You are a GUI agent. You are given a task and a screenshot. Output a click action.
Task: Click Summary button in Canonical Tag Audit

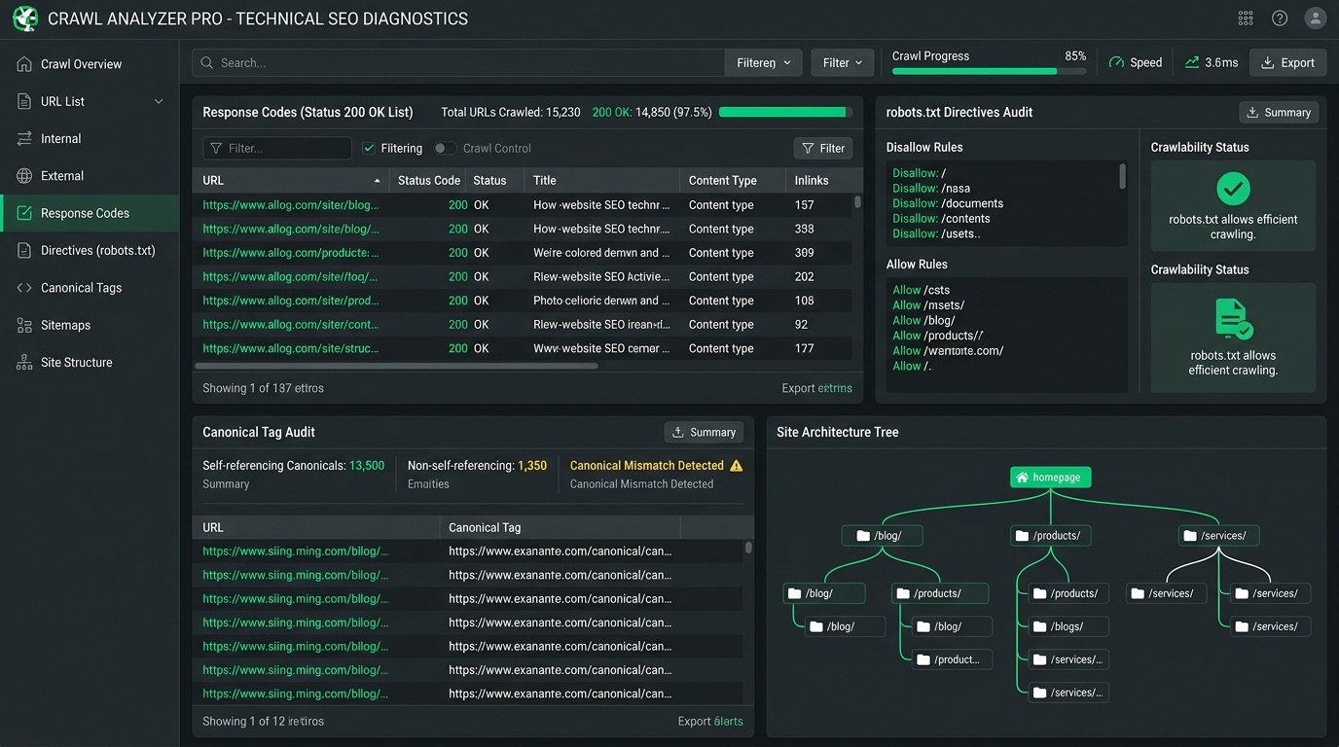[704, 432]
